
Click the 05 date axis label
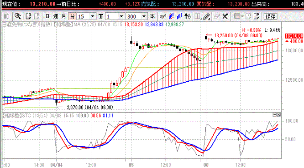coord(131,165)
